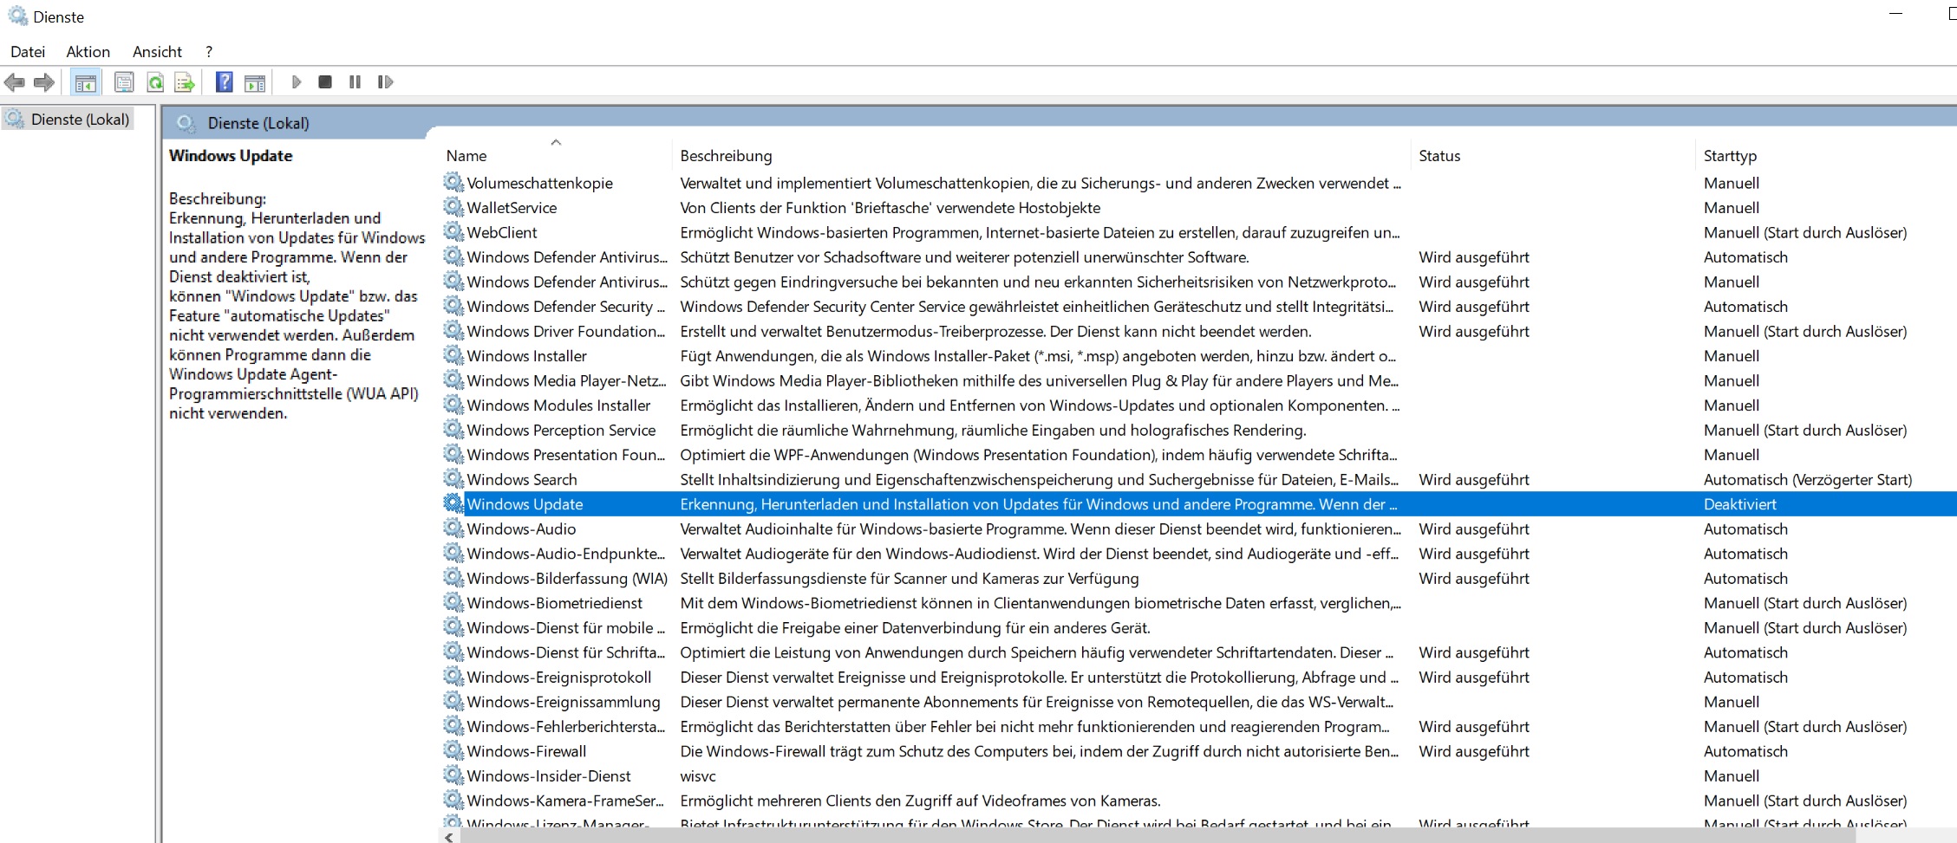Click the gear icon beside Windows Perception Service
This screenshot has height=843, width=1957.
(453, 430)
